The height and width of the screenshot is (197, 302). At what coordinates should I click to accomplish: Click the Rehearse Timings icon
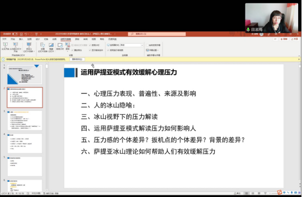(60, 46)
